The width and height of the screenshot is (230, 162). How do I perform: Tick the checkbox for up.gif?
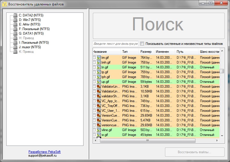click(94, 81)
